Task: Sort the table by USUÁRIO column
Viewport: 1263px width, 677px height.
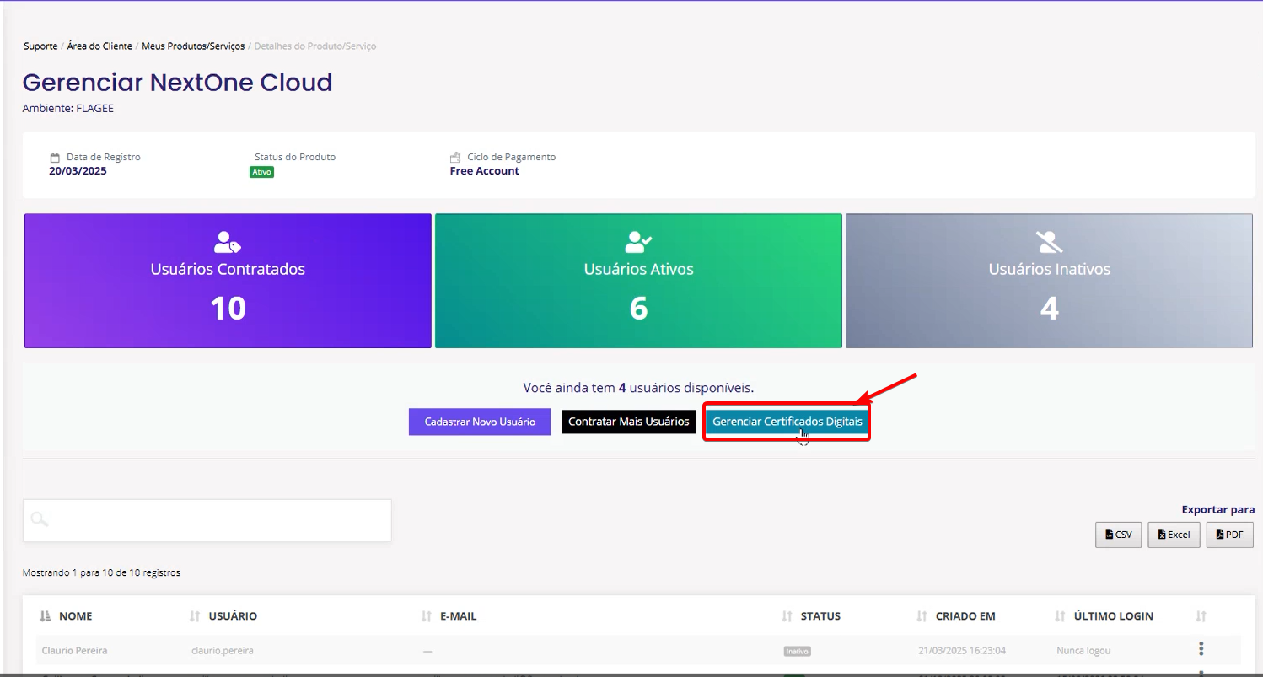Action: pyautogui.click(x=233, y=616)
